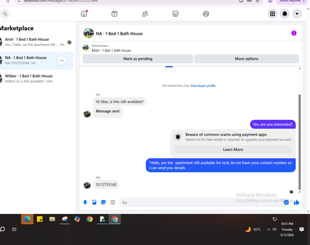
Task: Show hidden system tray icons chevron
Action: point(268,230)
